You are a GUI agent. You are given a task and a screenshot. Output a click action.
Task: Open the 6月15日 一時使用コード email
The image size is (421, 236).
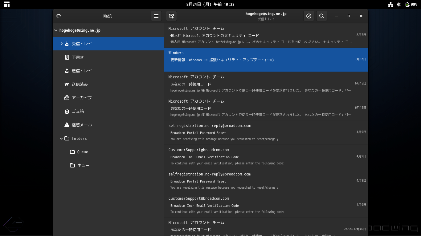[x=266, y=84]
